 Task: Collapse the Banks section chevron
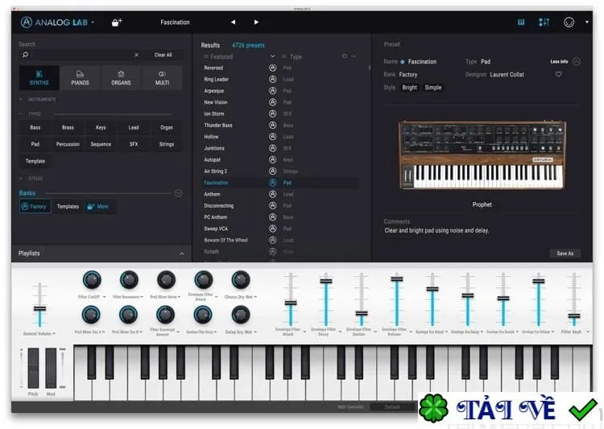coord(178,193)
